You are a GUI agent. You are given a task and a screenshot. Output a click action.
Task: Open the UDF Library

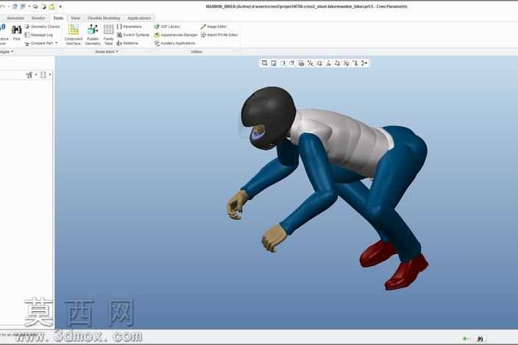tap(167, 26)
